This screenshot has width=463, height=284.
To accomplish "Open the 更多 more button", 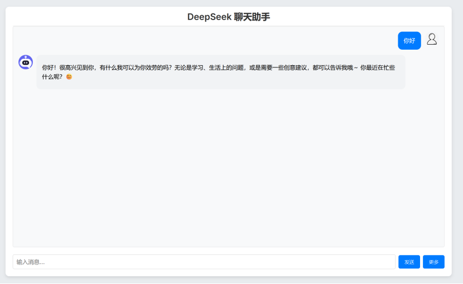I will [433, 262].
